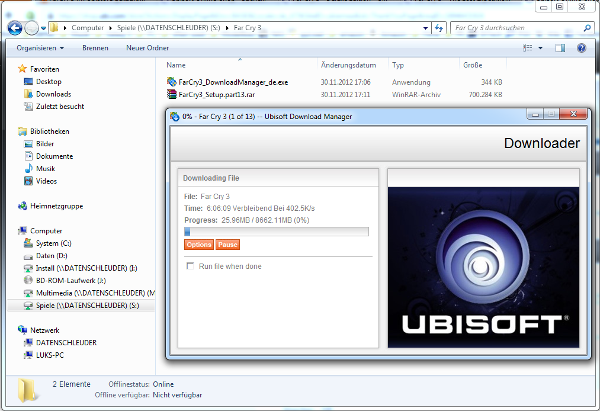Click the Downloading File panel header
The image size is (600, 411).
pos(278,178)
